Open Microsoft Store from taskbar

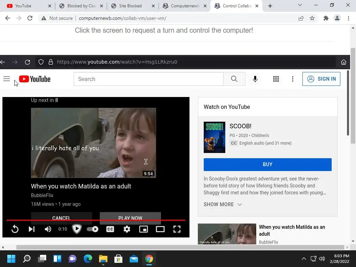[x=118, y=259]
